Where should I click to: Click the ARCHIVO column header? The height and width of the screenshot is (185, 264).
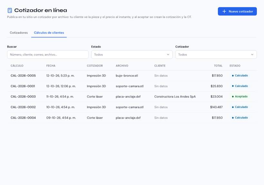coord(122,66)
